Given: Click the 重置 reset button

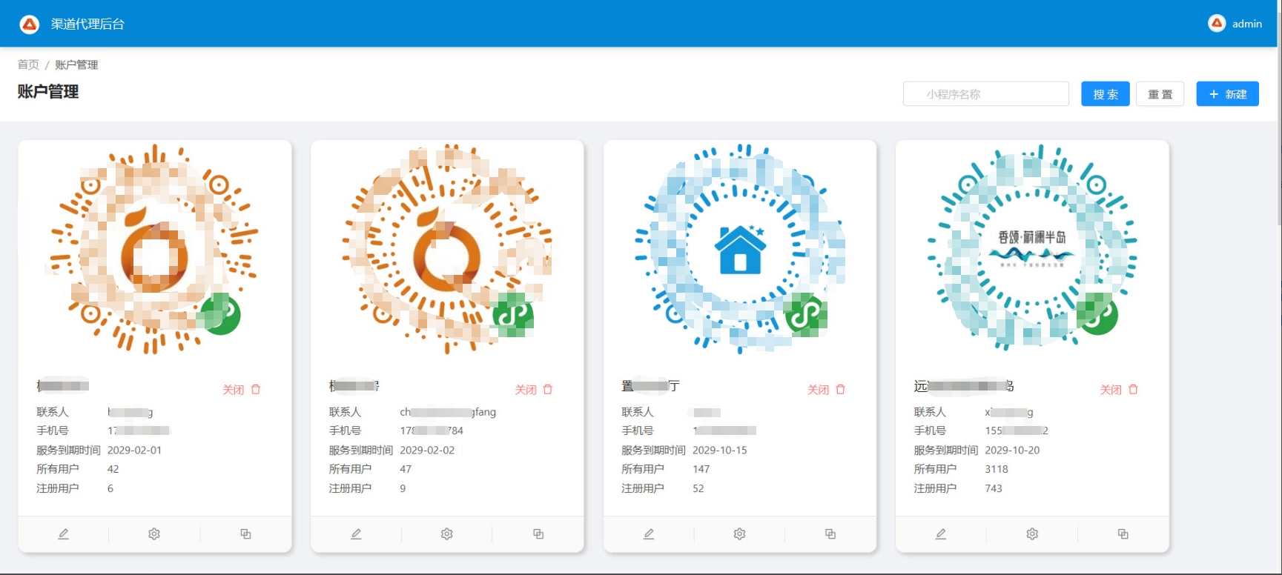Looking at the screenshot, I should coord(1160,94).
